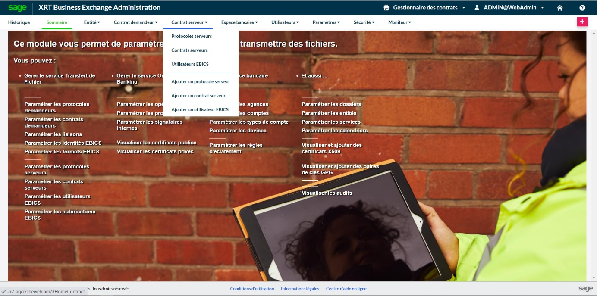The height and width of the screenshot is (296, 597).
Task: Open Conditions d'utilisation footer link
Action: tap(252, 289)
